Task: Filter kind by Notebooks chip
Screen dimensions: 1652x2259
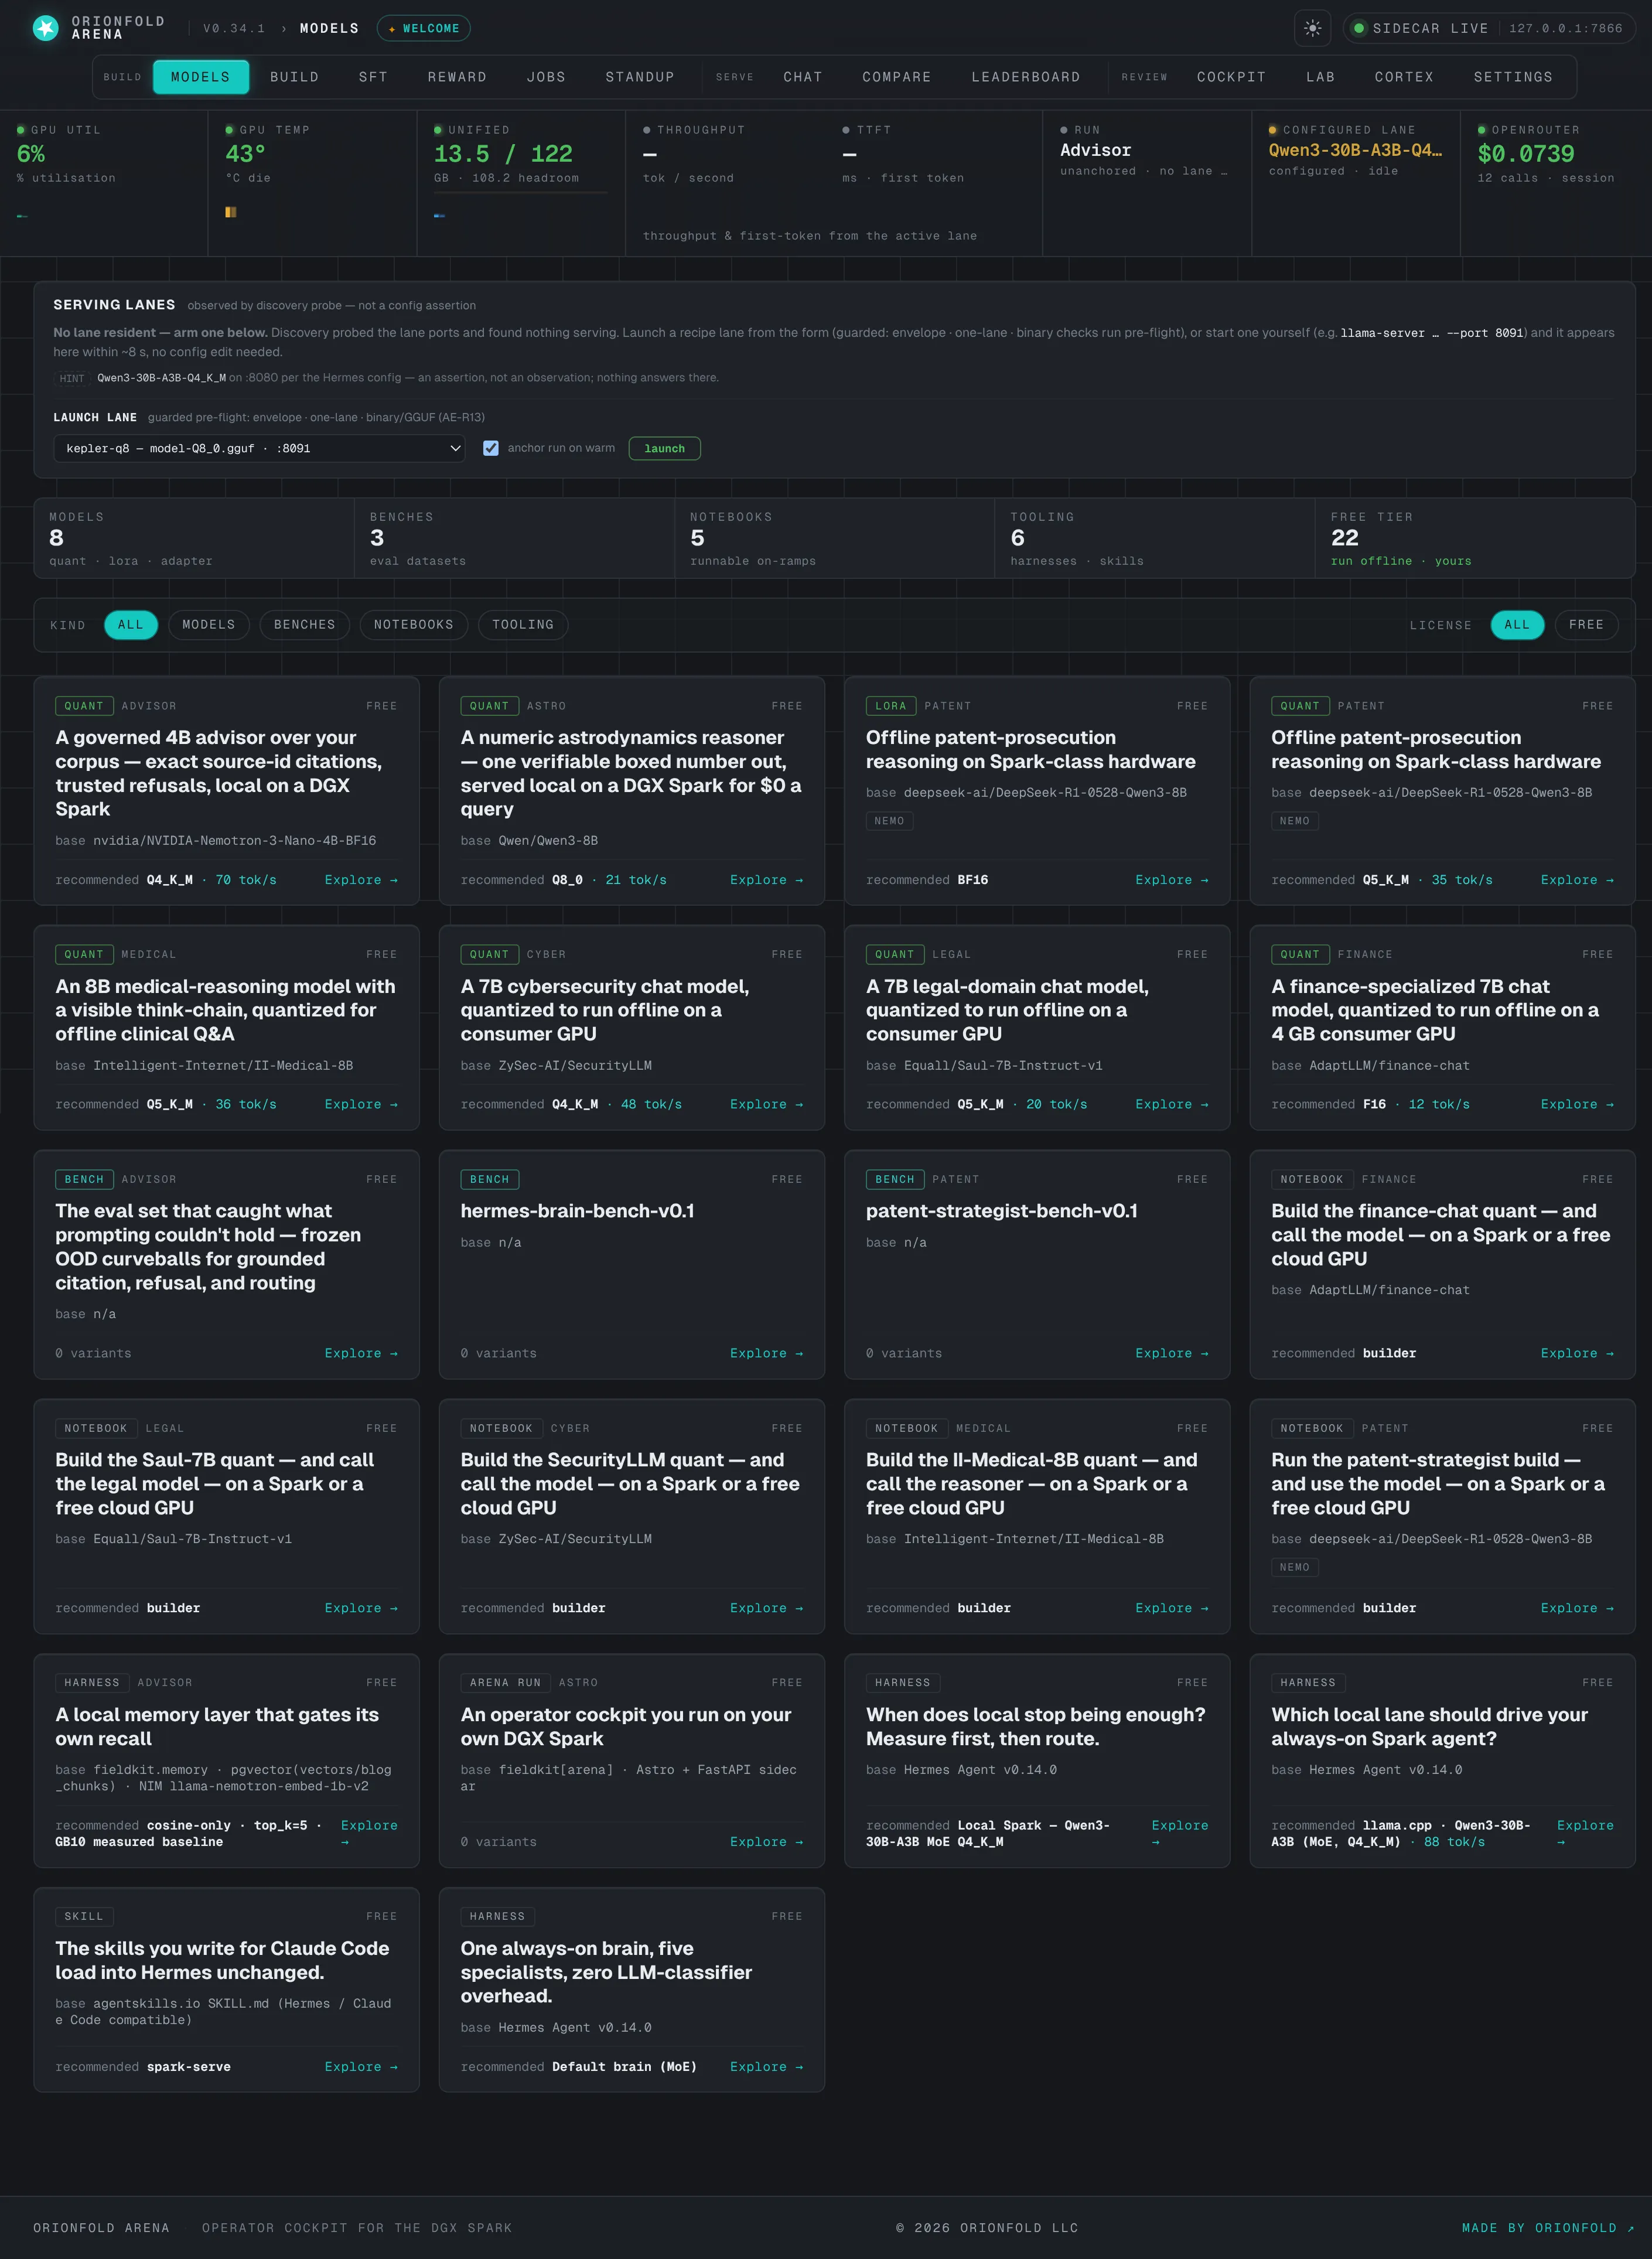Action: [x=414, y=625]
